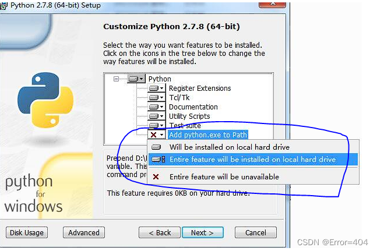Collapse the Python tree node
The image size is (377, 251).
pyautogui.click(x=116, y=79)
